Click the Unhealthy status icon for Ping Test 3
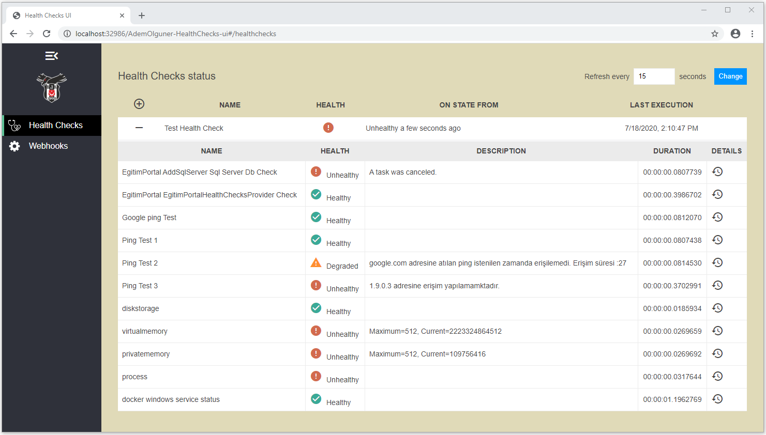This screenshot has width=766, height=435. click(316, 285)
